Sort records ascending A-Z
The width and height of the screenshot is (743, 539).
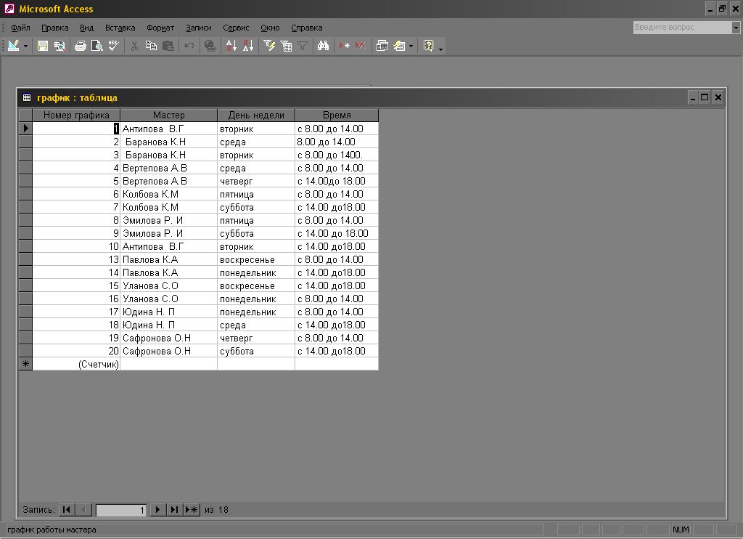click(x=231, y=46)
